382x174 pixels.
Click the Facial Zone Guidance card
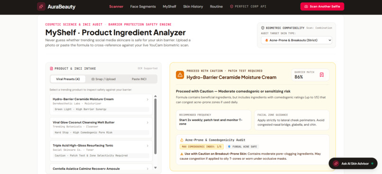[x=291, y=120]
